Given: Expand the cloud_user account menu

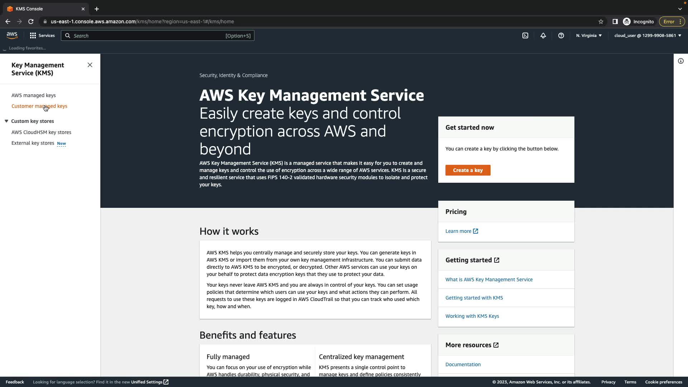Looking at the screenshot, I should [648, 35].
